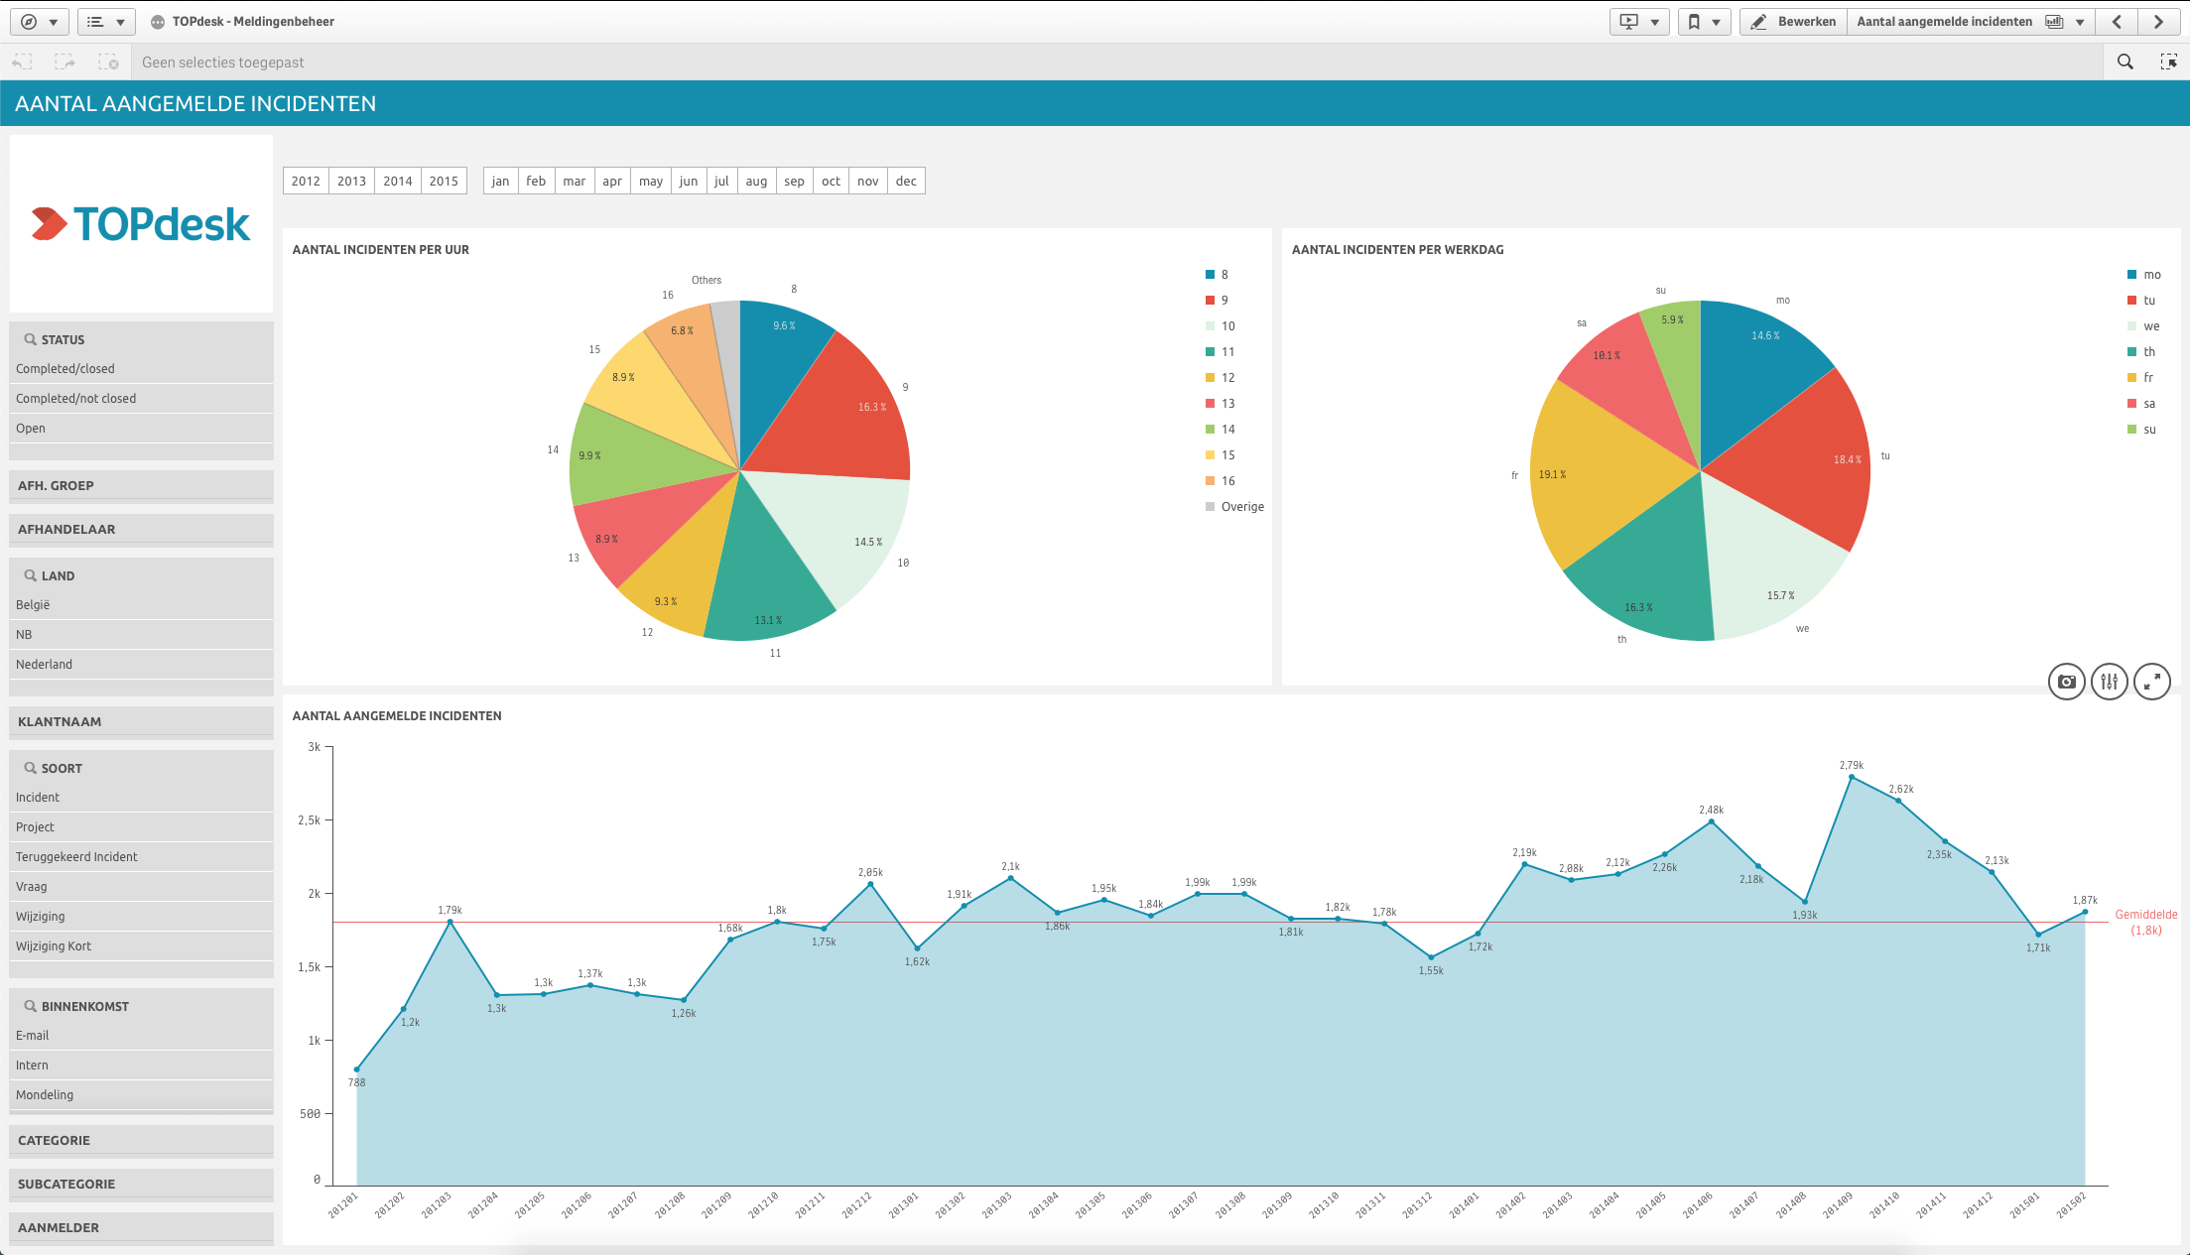Select binnenkomst E-mail

(141, 1035)
